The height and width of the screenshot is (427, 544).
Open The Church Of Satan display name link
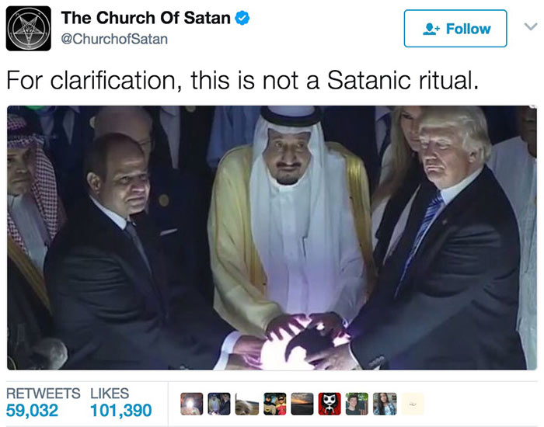(x=146, y=18)
